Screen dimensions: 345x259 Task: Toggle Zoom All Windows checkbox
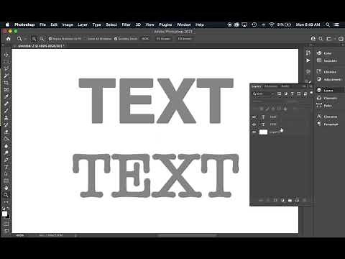(86, 39)
